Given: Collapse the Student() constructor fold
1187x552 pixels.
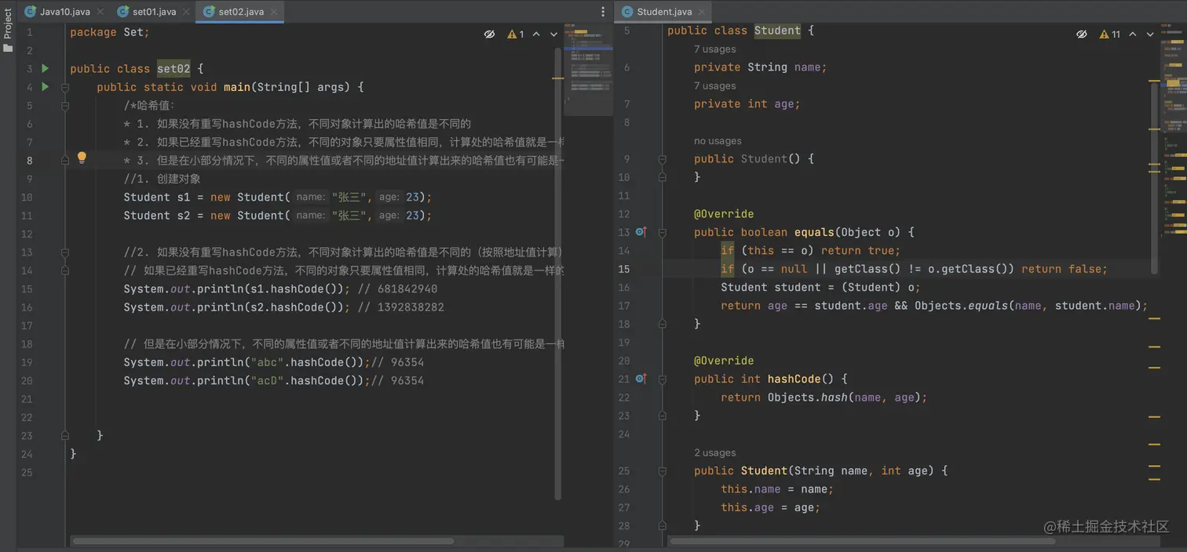Looking at the screenshot, I should pyautogui.click(x=663, y=159).
